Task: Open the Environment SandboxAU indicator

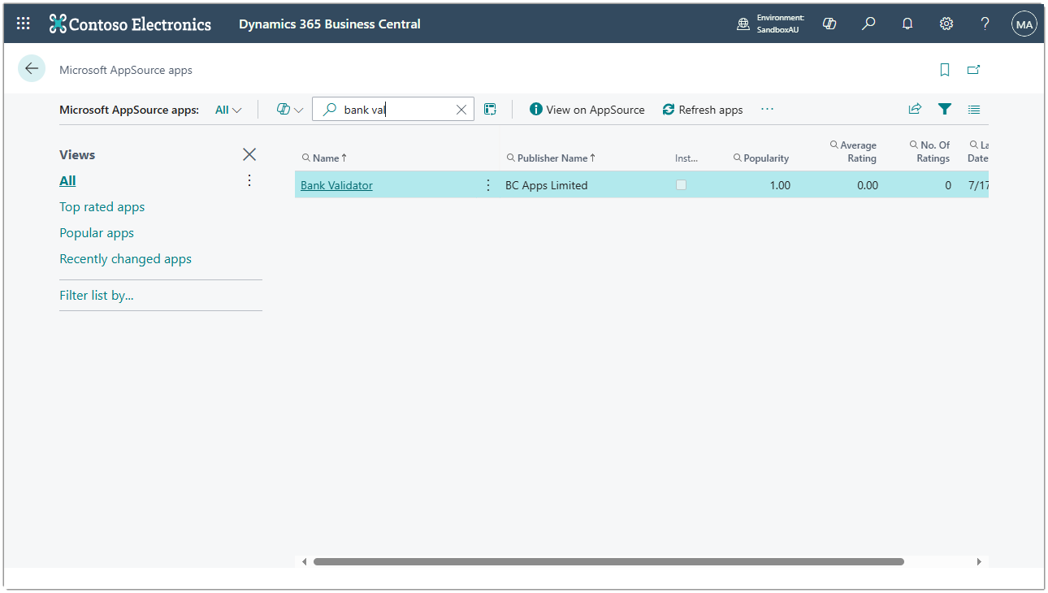Action: pos(769,24)
